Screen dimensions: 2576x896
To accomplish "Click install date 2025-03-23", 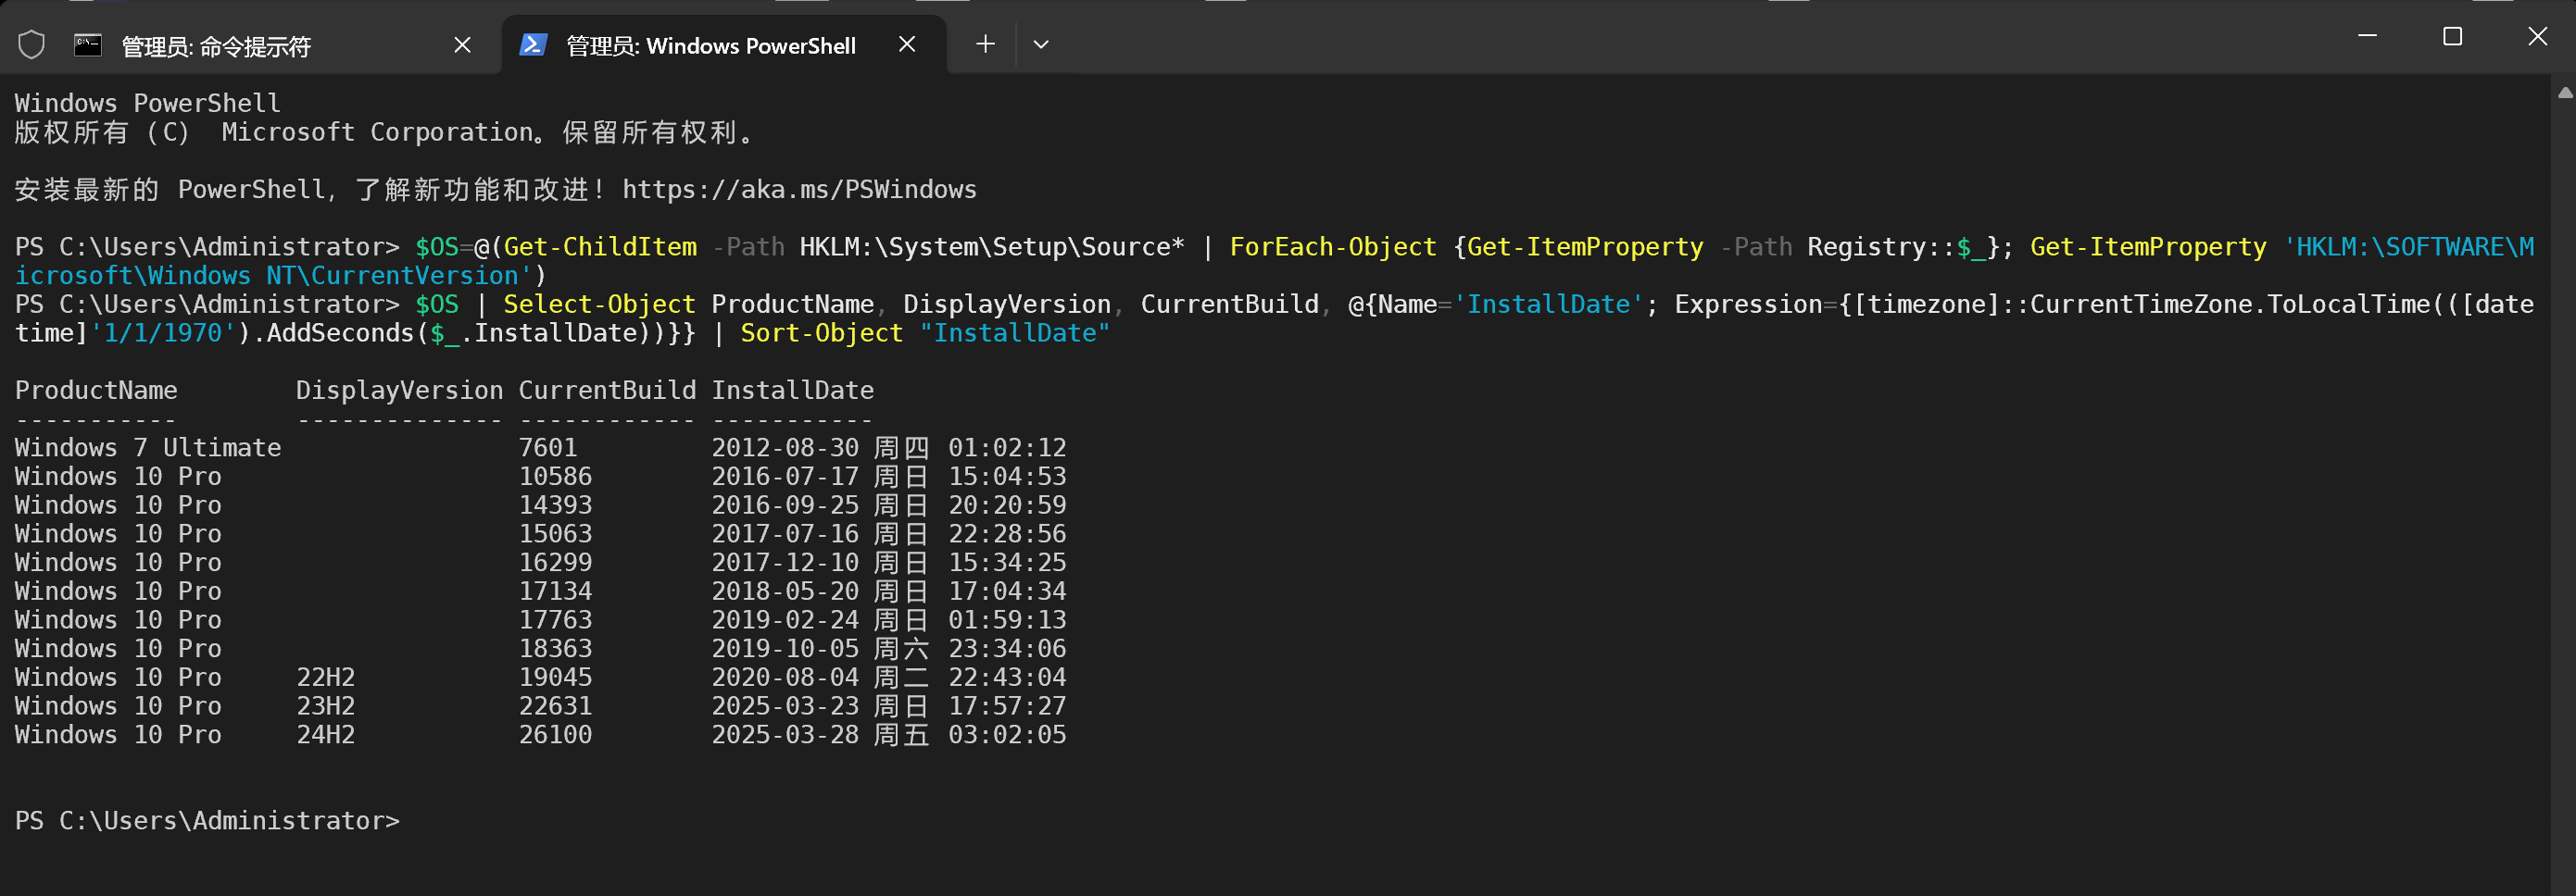I will tap(785, 706).
